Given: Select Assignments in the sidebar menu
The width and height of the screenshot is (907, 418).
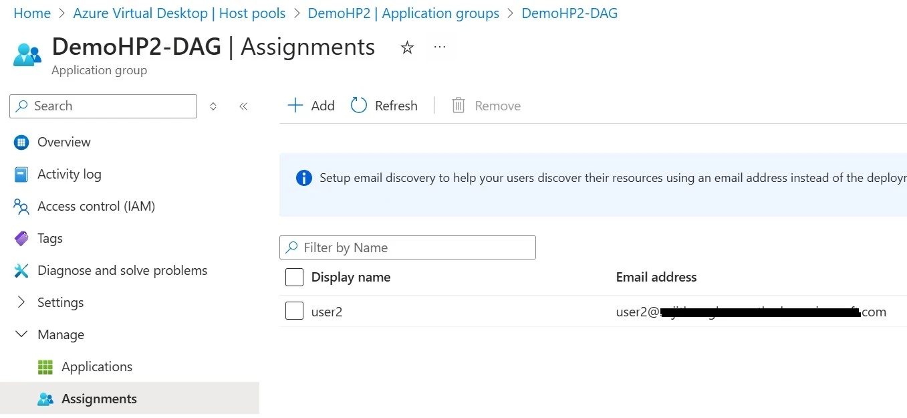Looking at the screenshot, I should tap(99, 399).
